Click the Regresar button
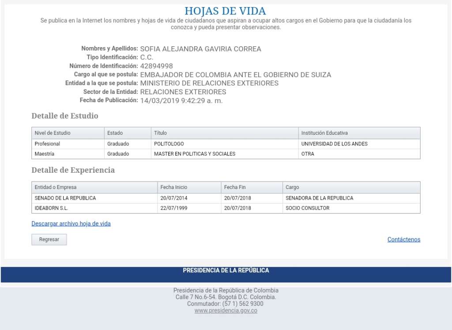 point(49,239)
